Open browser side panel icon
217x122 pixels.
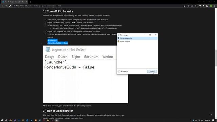[x=207, y=6]
